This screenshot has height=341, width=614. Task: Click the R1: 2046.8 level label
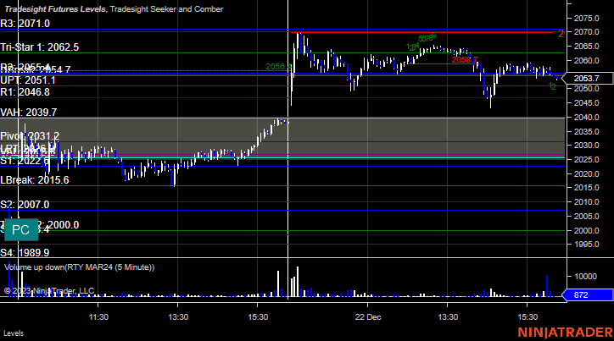coord(25,92)
